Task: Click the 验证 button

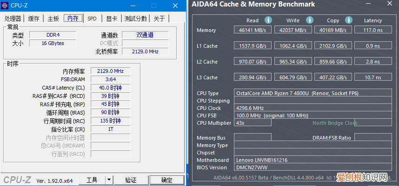Action: [x=131, y=180]
